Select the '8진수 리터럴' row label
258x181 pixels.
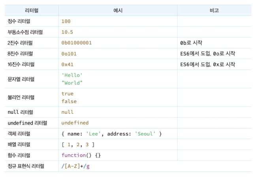[x=20, y=54]
